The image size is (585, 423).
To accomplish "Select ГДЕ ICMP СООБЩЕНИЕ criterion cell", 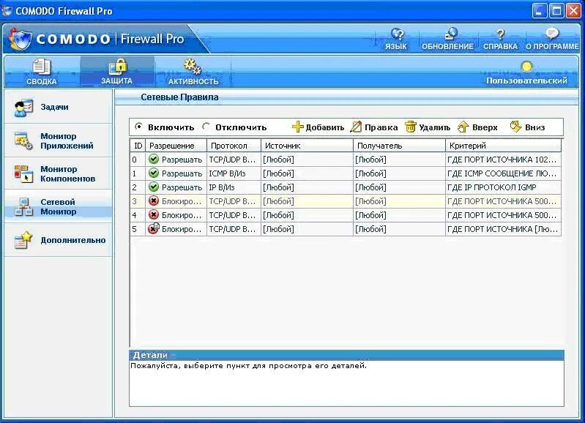I will point(503,173).
